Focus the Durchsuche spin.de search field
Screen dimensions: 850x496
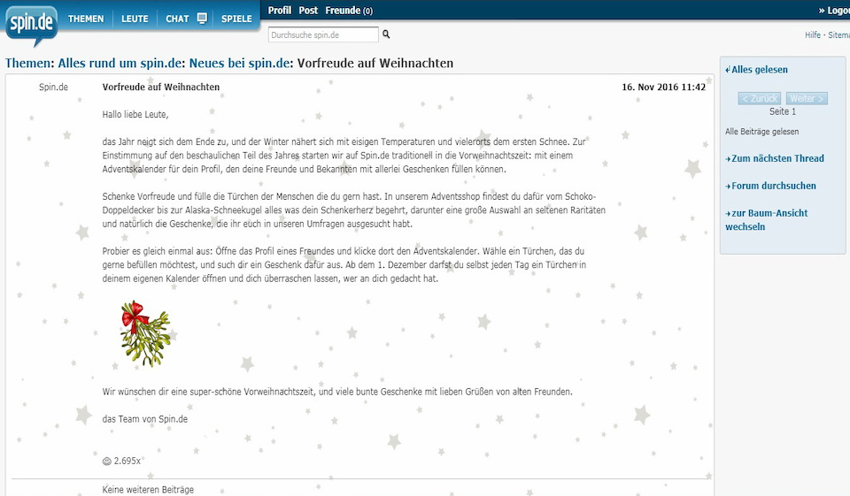[x=323, y=34]
